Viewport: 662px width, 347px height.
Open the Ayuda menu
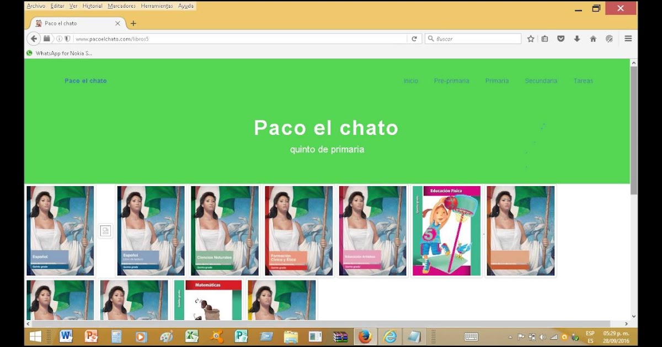pos(185,6)
